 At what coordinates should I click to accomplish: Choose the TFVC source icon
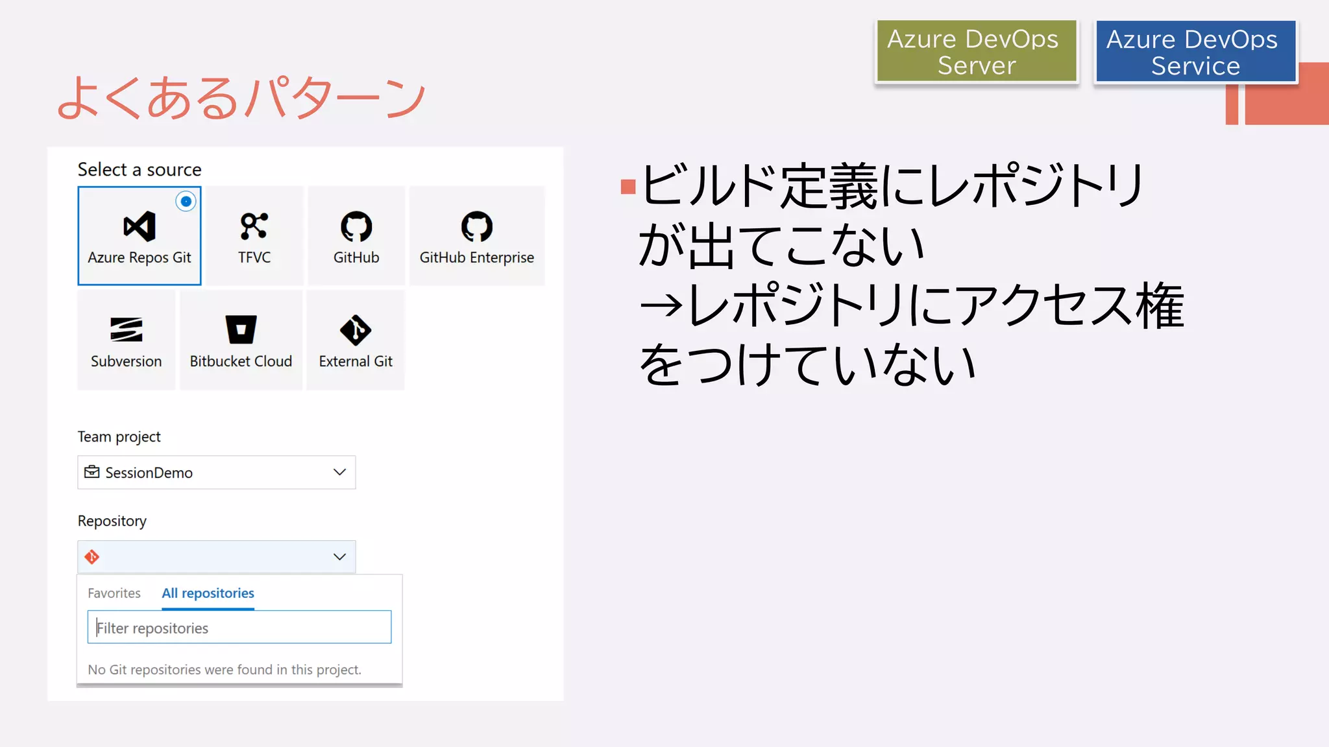(x=254, y=226)
